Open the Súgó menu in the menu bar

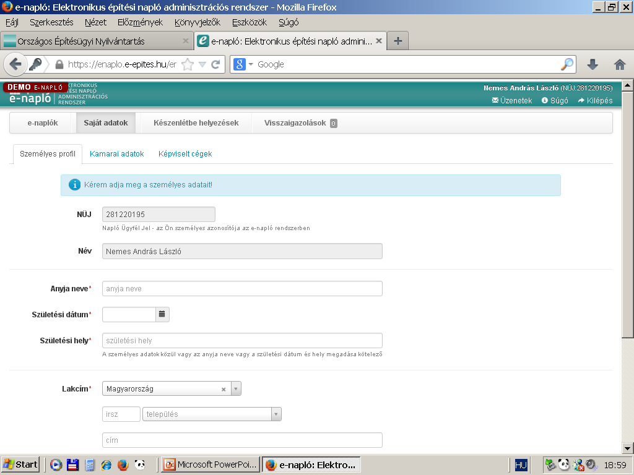pyautogui.click(x=289, y=22)
